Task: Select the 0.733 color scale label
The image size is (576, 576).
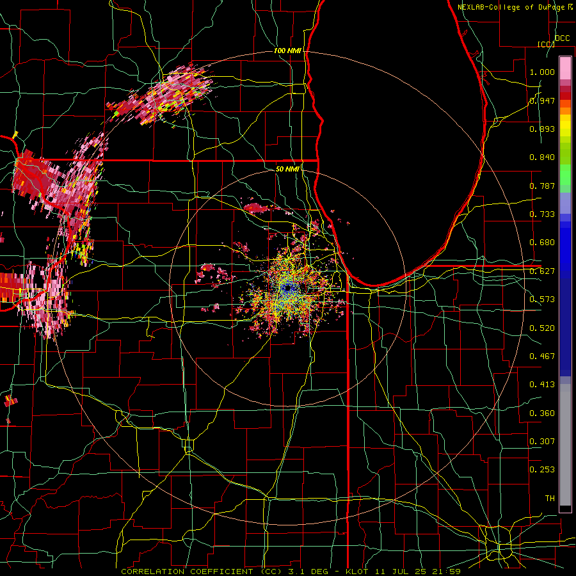Action: pos(542,214)
